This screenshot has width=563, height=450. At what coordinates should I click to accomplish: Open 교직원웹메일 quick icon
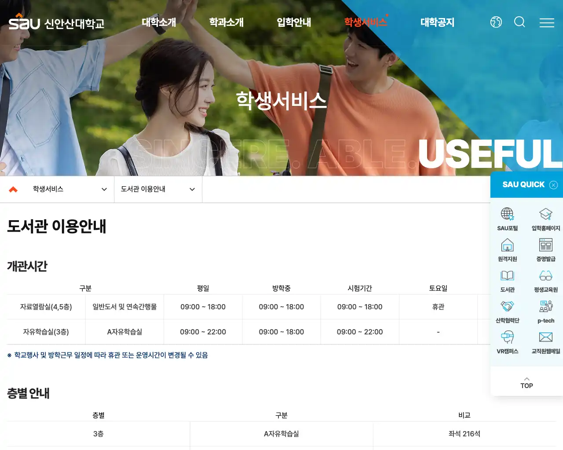coord(546,342)
